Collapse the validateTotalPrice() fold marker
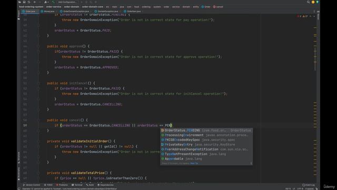Image resolution: width=337 pixels, height=190 pixels. pyautogui.click(x=39, y=173)
